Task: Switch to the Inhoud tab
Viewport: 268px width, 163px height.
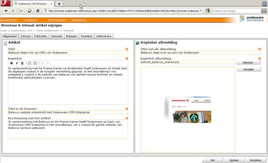Action: click(25, 36)
